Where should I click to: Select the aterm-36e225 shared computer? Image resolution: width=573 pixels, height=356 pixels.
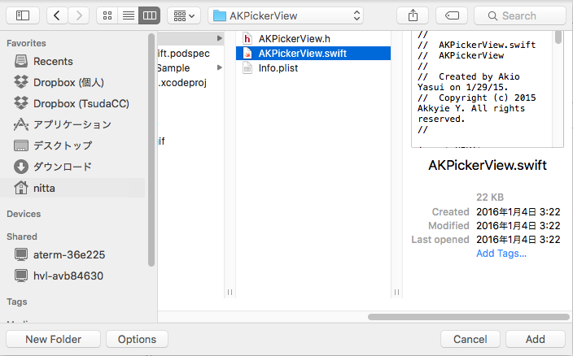coord(68,254)
